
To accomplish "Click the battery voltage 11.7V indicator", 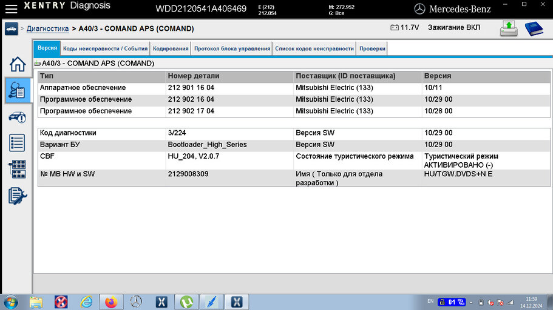I will pos(404,28).
